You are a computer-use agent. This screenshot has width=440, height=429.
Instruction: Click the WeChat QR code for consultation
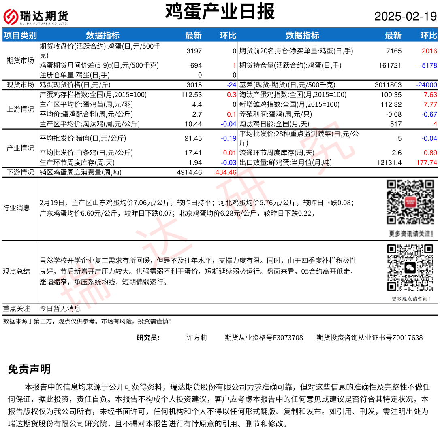pos(411,268)
